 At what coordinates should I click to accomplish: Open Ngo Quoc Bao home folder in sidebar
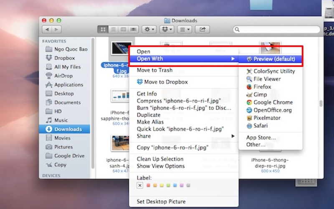coord(66,49)
